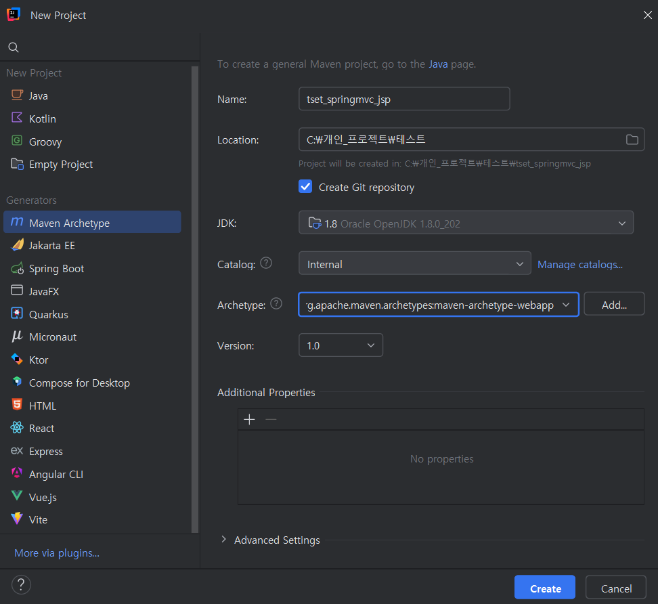Click the JavaFX window icon

click(x=17, y=290)
